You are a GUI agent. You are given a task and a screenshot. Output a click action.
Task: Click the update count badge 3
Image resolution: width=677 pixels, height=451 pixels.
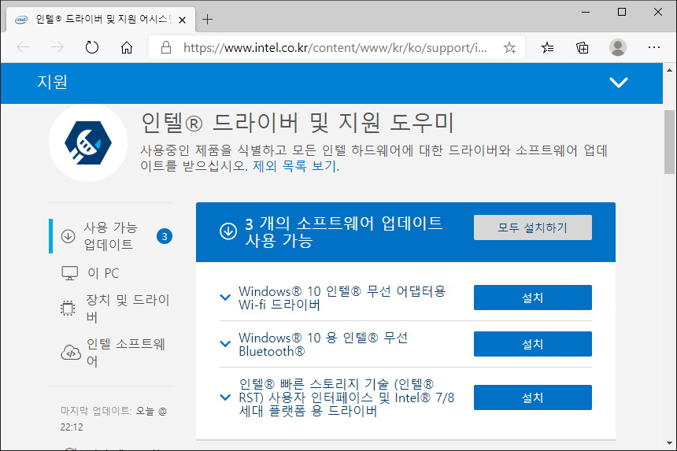[x=165, y=236]
